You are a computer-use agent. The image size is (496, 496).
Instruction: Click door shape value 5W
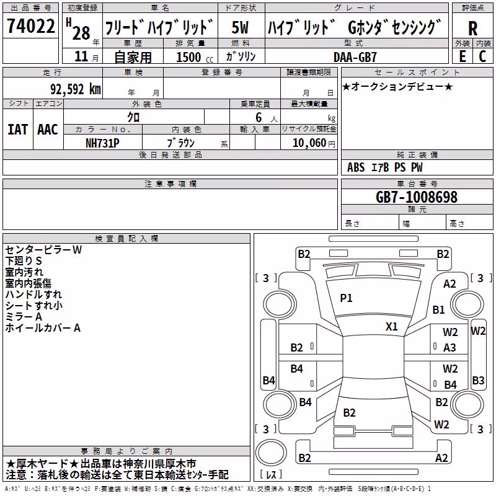[240, 27]
